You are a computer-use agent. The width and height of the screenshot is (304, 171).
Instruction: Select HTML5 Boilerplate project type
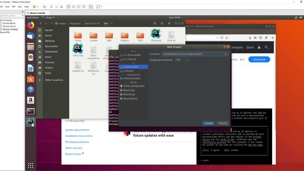click(133, 86)
